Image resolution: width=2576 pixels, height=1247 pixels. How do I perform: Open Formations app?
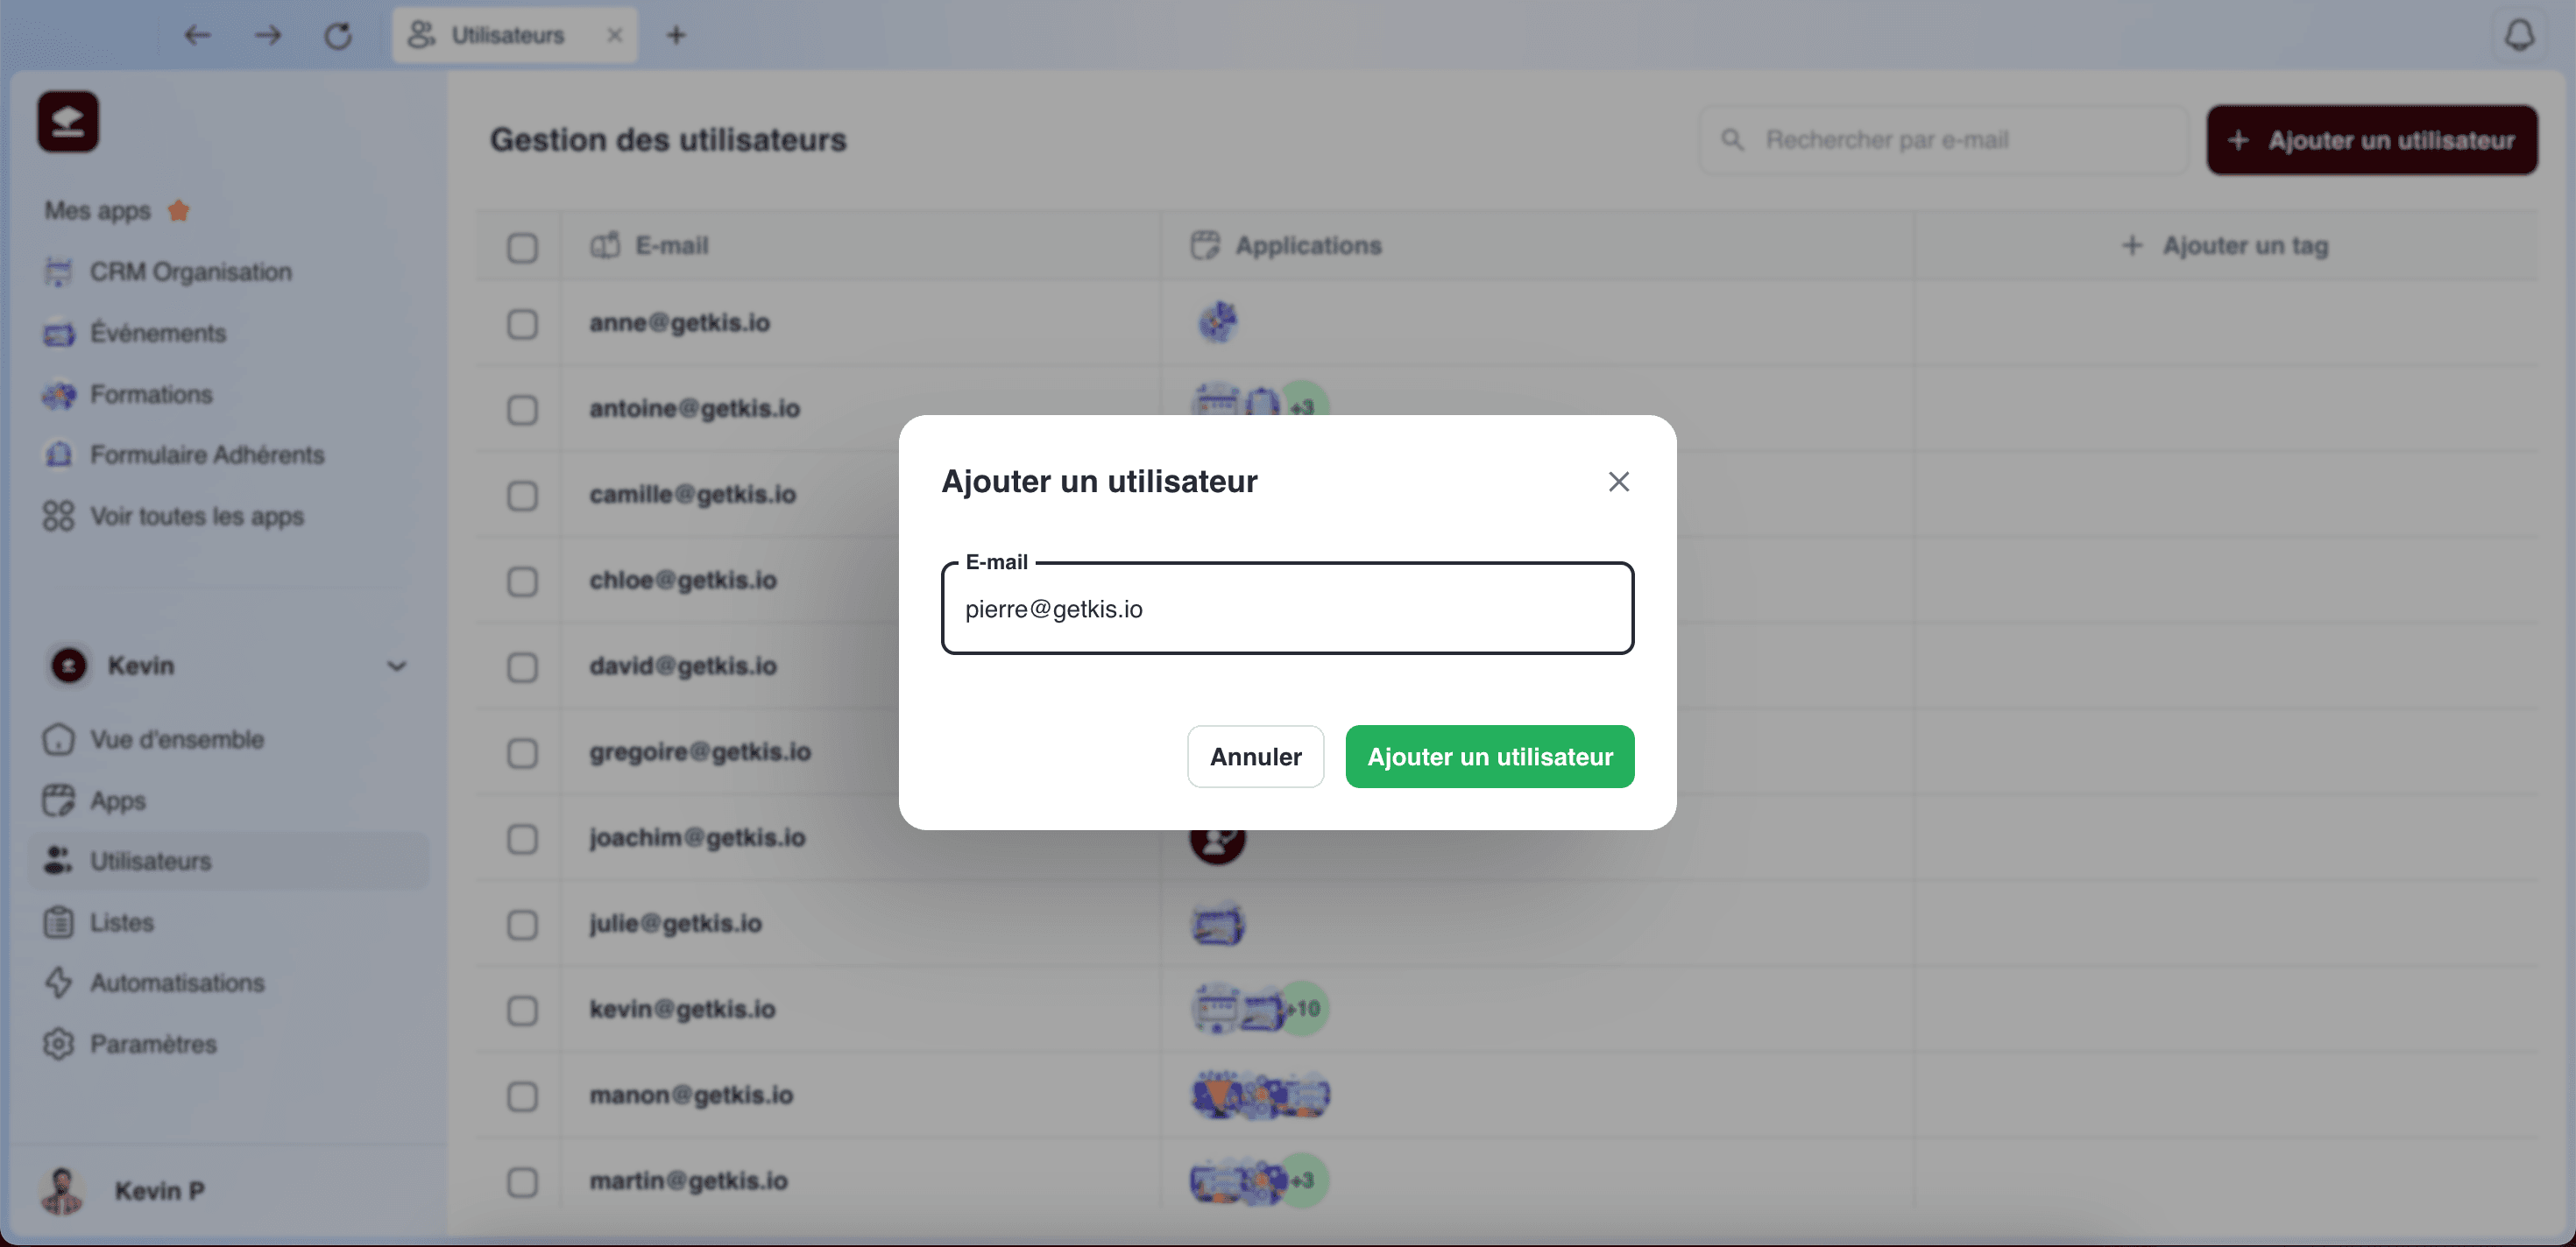128,395
